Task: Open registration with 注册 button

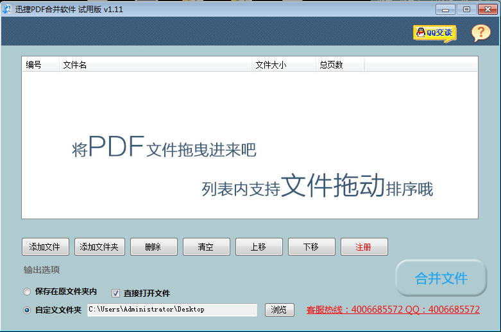Action: [x=364, y=247]
